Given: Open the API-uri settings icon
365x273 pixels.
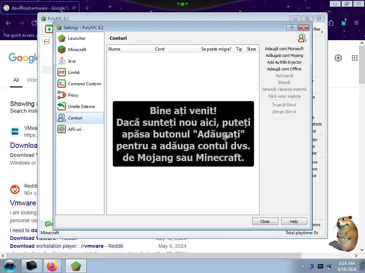Looking at the screenshot, I should tap(62, 129).
